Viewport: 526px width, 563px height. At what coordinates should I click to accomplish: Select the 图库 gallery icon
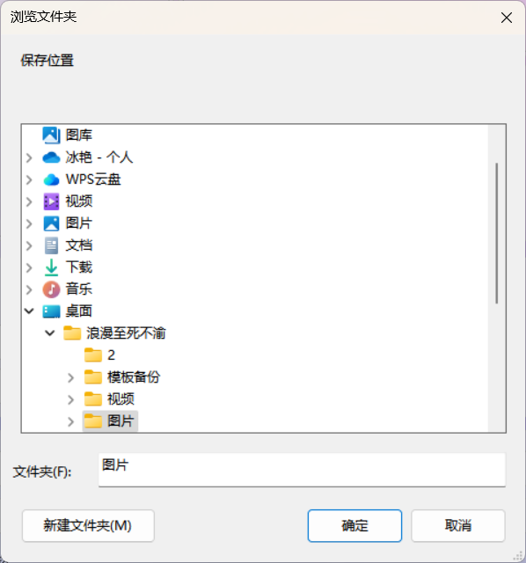click(x=51, y=135)
